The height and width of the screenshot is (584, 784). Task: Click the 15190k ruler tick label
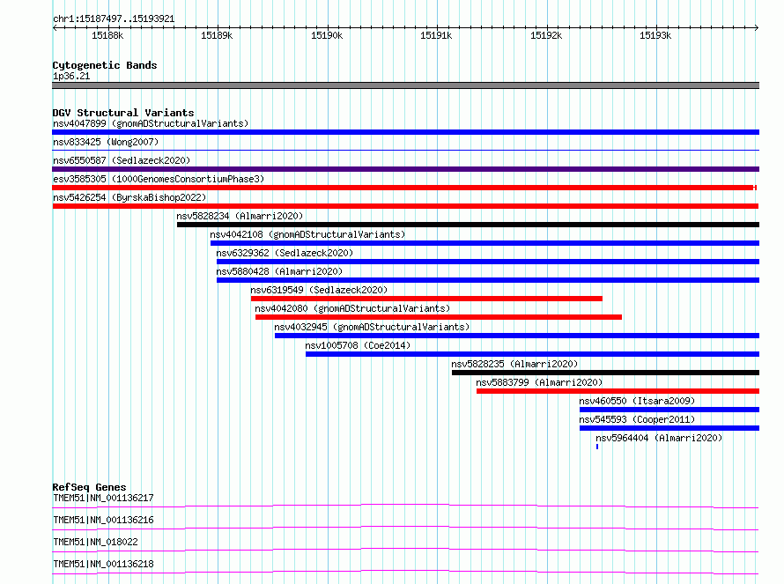[327, 35]
